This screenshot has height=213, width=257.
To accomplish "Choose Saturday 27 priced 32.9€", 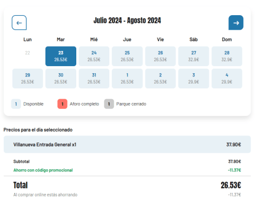I will pyautogui.click(x=194, y=56).
